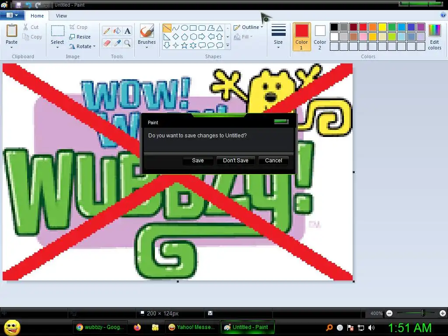Click the Crop button
Image resolution: width=448 pixels, height=336 pixels.
coord(78,27)
